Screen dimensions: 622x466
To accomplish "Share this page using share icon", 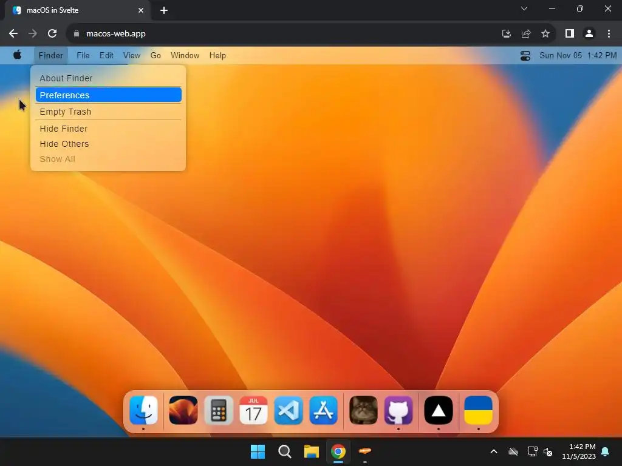I will click(526, 34).
